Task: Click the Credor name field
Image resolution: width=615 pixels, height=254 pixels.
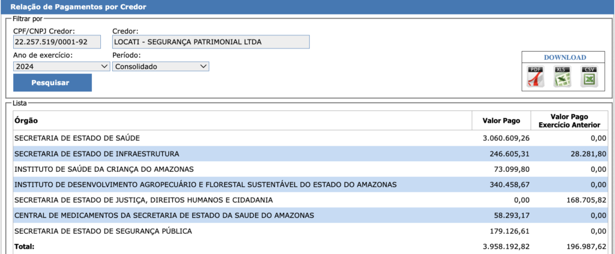Action: [210, 42]
